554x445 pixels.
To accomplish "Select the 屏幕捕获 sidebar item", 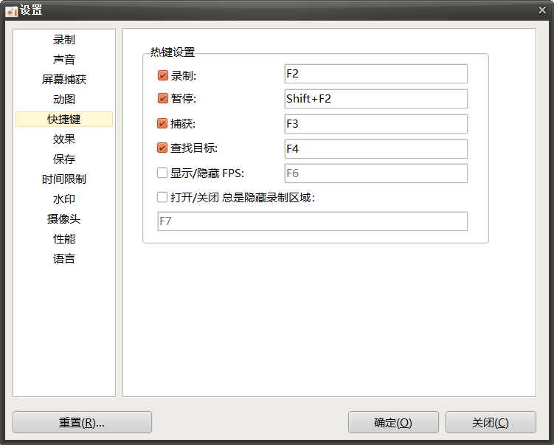I will pos(64,79).
